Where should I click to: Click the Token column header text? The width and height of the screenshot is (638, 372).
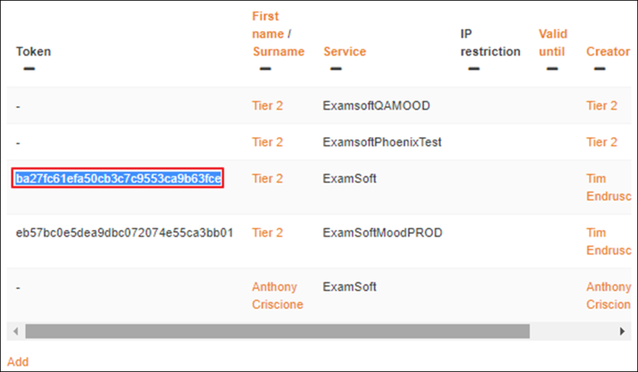coord(34,52)
